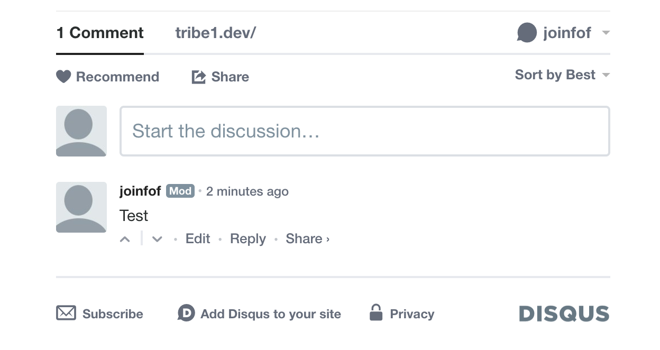Click the Privacy padlock icon
The image size is (660, 350).
click(376, 312)
